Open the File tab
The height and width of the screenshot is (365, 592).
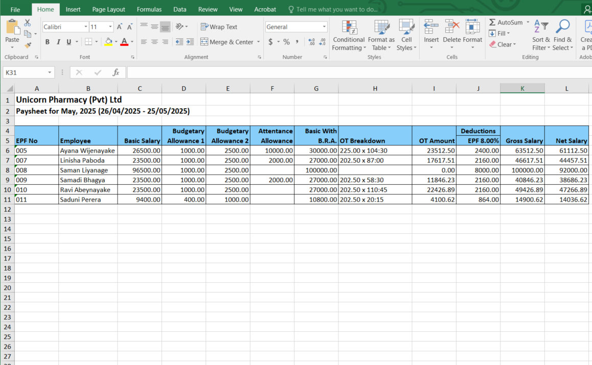(x=15, y=9)
